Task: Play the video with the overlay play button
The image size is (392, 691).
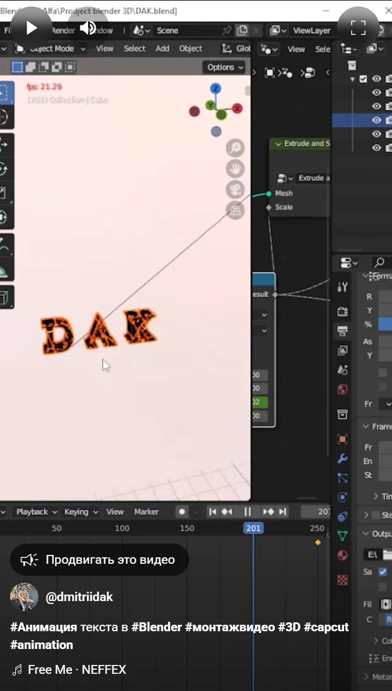Action: [x=31, y=28]
